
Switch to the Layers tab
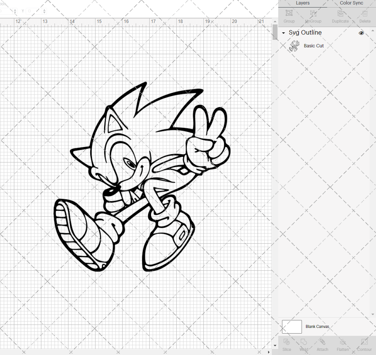coord(302,3)
